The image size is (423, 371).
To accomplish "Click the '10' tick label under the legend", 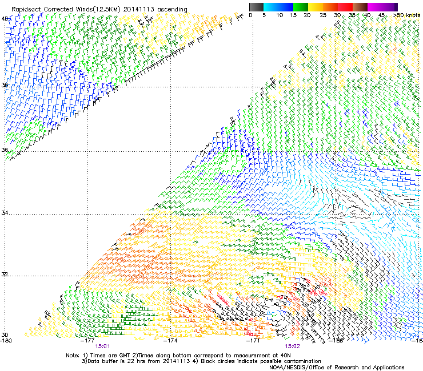I will point(280,15).
